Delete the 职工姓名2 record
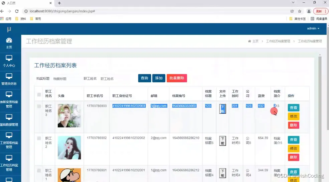This screenshot has width=329, height=182. pyautogui.click(x=293, y=157)
